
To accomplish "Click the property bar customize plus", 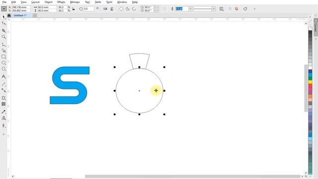I will 254,9.
